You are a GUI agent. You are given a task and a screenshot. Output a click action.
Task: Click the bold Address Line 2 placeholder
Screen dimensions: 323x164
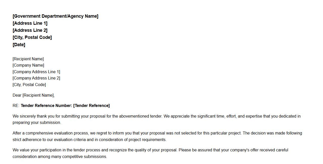point(30,30)
